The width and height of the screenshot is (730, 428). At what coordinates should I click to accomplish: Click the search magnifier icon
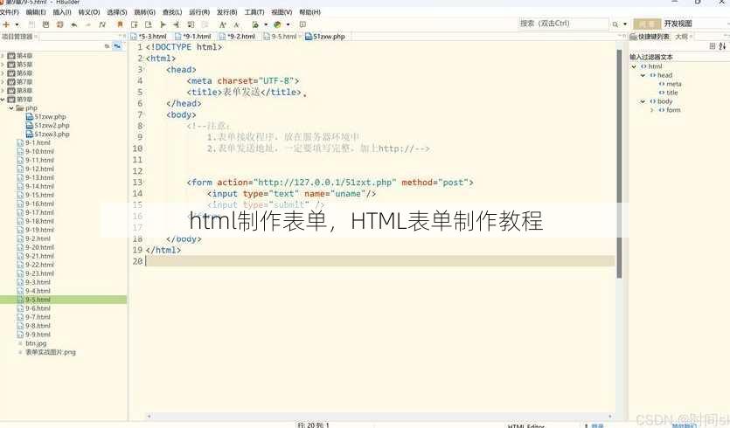point(615,24)
